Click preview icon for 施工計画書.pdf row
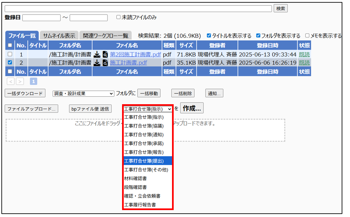 tap(105, 63)
